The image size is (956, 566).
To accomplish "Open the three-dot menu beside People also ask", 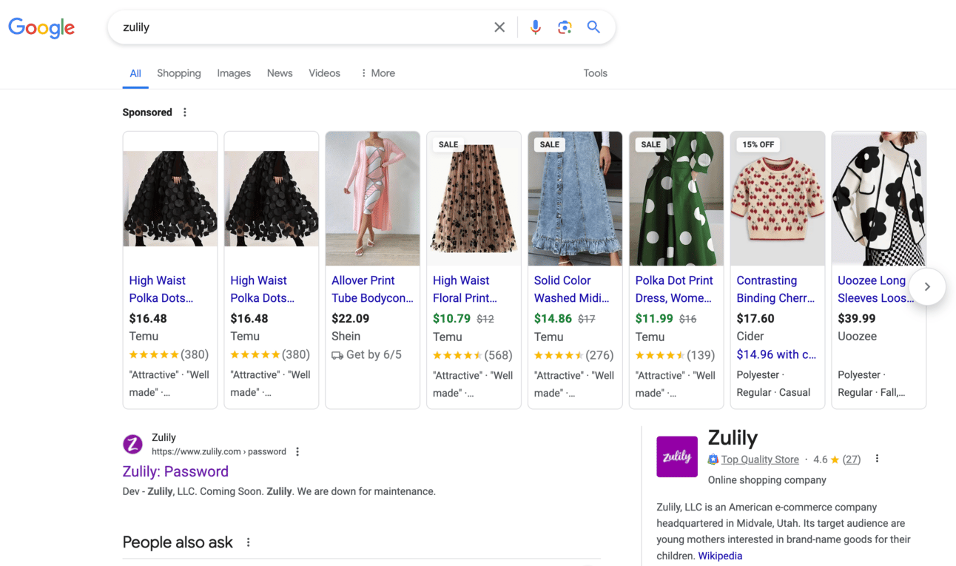I will click(249, 542).
